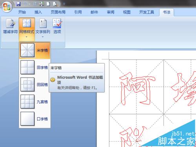Viewport: 196px width, 147px height.
Task: Open the 开发工具 tab
Action: (x=147, y=12)
